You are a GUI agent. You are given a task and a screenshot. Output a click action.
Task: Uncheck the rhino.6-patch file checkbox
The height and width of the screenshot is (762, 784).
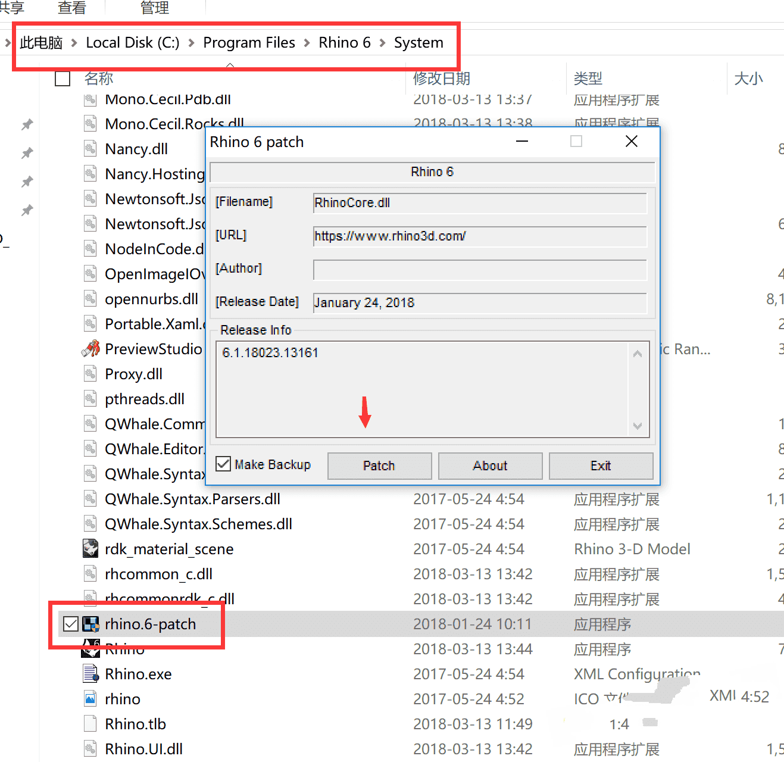(71, 624)
